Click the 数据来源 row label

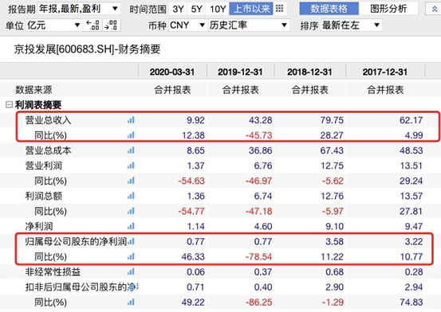tap(33, 90)
